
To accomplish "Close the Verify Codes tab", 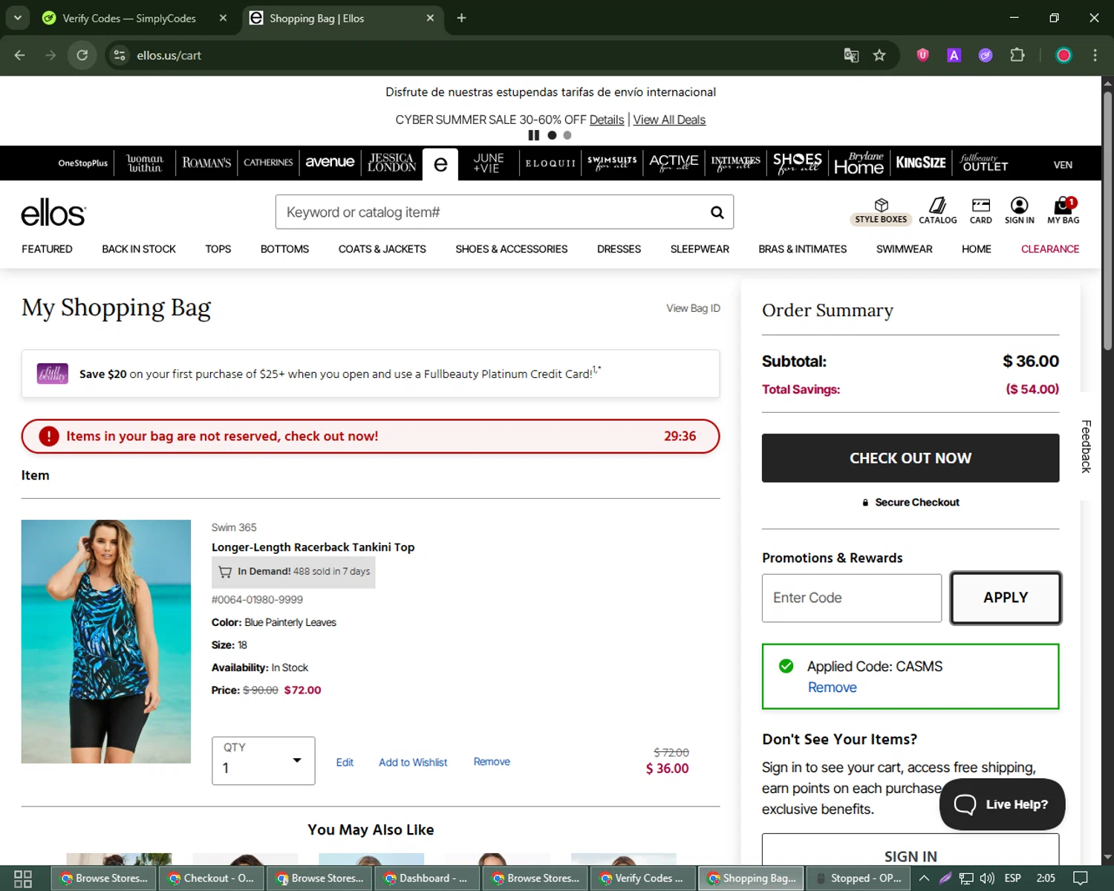I will pyautogui.click(x=223, y=18).
